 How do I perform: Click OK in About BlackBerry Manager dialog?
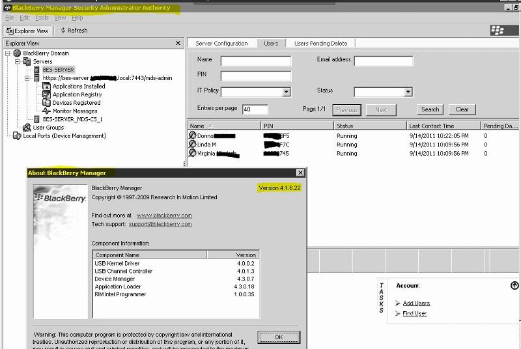[x=279, y=337]
